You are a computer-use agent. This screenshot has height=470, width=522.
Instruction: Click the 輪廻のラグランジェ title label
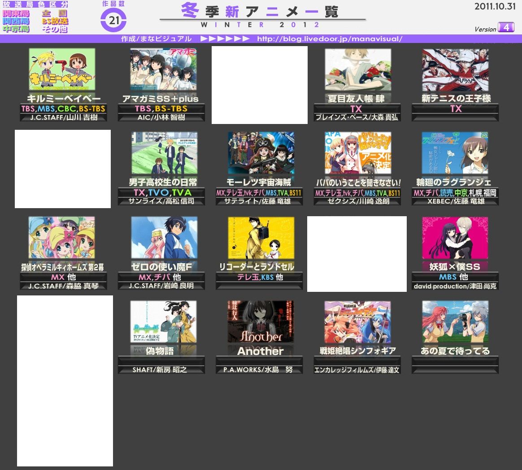click(453, 183)
